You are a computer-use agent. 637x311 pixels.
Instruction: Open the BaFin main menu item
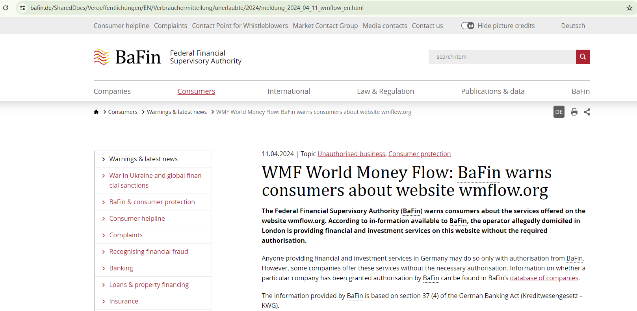click(581, 91)
